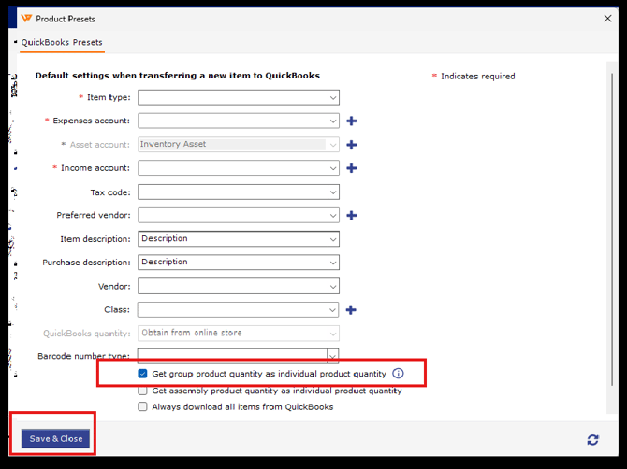This screenshot has width=627, height=469.
Task: Add a new Preferred vendor with plus icon
Action: click(352, 216)
